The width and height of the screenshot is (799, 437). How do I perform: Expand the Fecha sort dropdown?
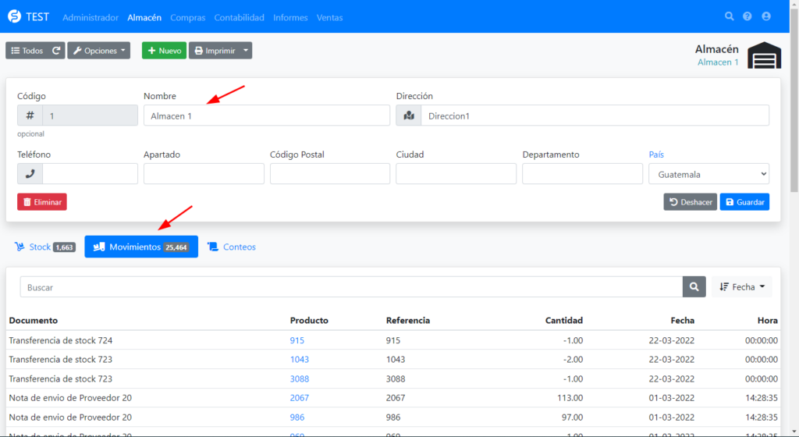tap(741, 287)
